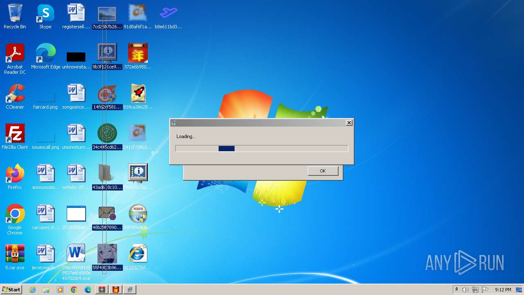524x295 pixels.
Task: Select the jerseyms Word document
Action: 45,257
